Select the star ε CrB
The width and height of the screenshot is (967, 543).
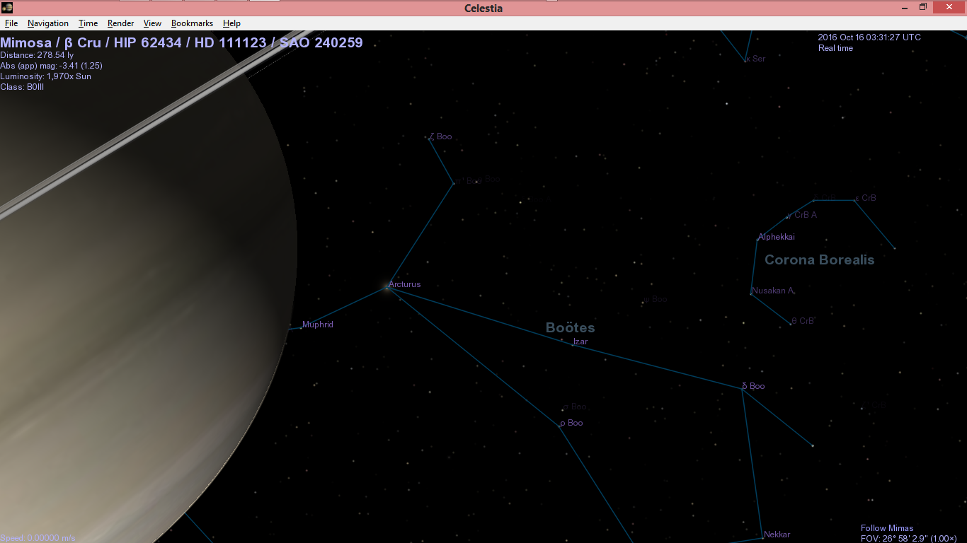tap(866, 198)
